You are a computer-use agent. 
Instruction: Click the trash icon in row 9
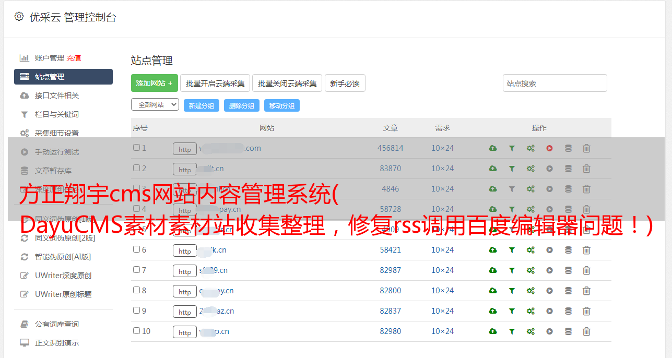click(586, 311)
